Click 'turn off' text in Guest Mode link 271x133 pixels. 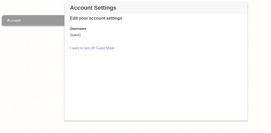[x=89, y=48]
